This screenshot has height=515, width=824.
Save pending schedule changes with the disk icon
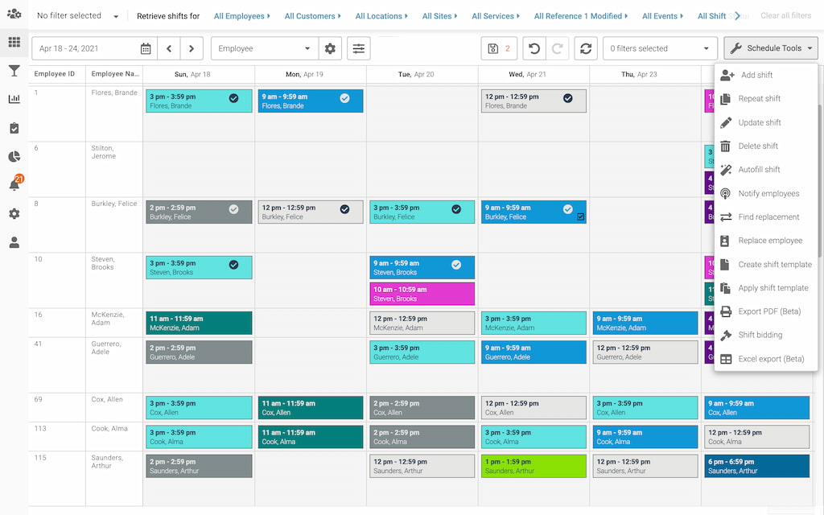coord(492,48)
